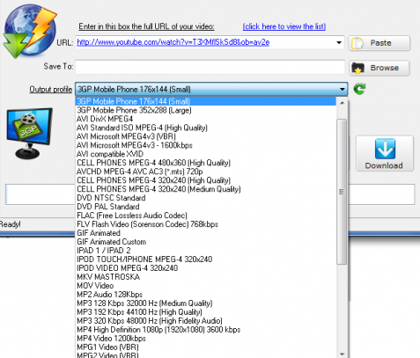Click the Ready! status bar text
Screen dimensions: 420x358
[x=11, y=224]
